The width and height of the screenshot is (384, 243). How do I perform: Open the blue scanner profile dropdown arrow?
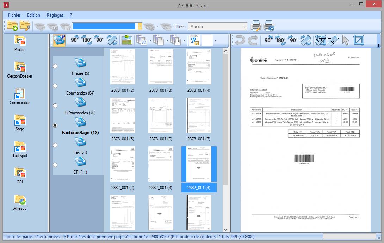coord(140,26)
